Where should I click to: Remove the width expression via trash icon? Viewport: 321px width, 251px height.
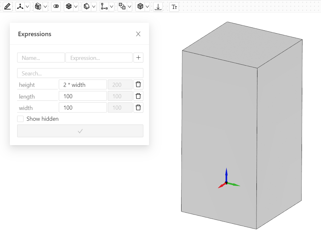138,107
